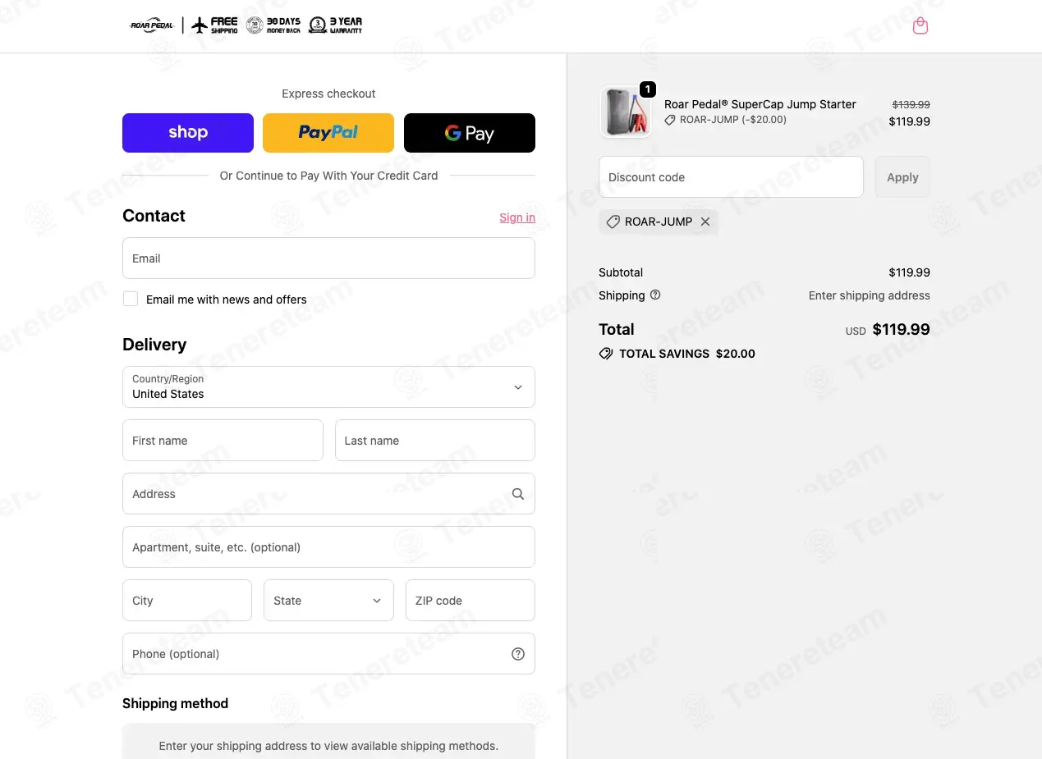Click the Roar Pedal SuperCap Jump Starter title
This screenshot has width=1042, height=759.
pos(760,104)
